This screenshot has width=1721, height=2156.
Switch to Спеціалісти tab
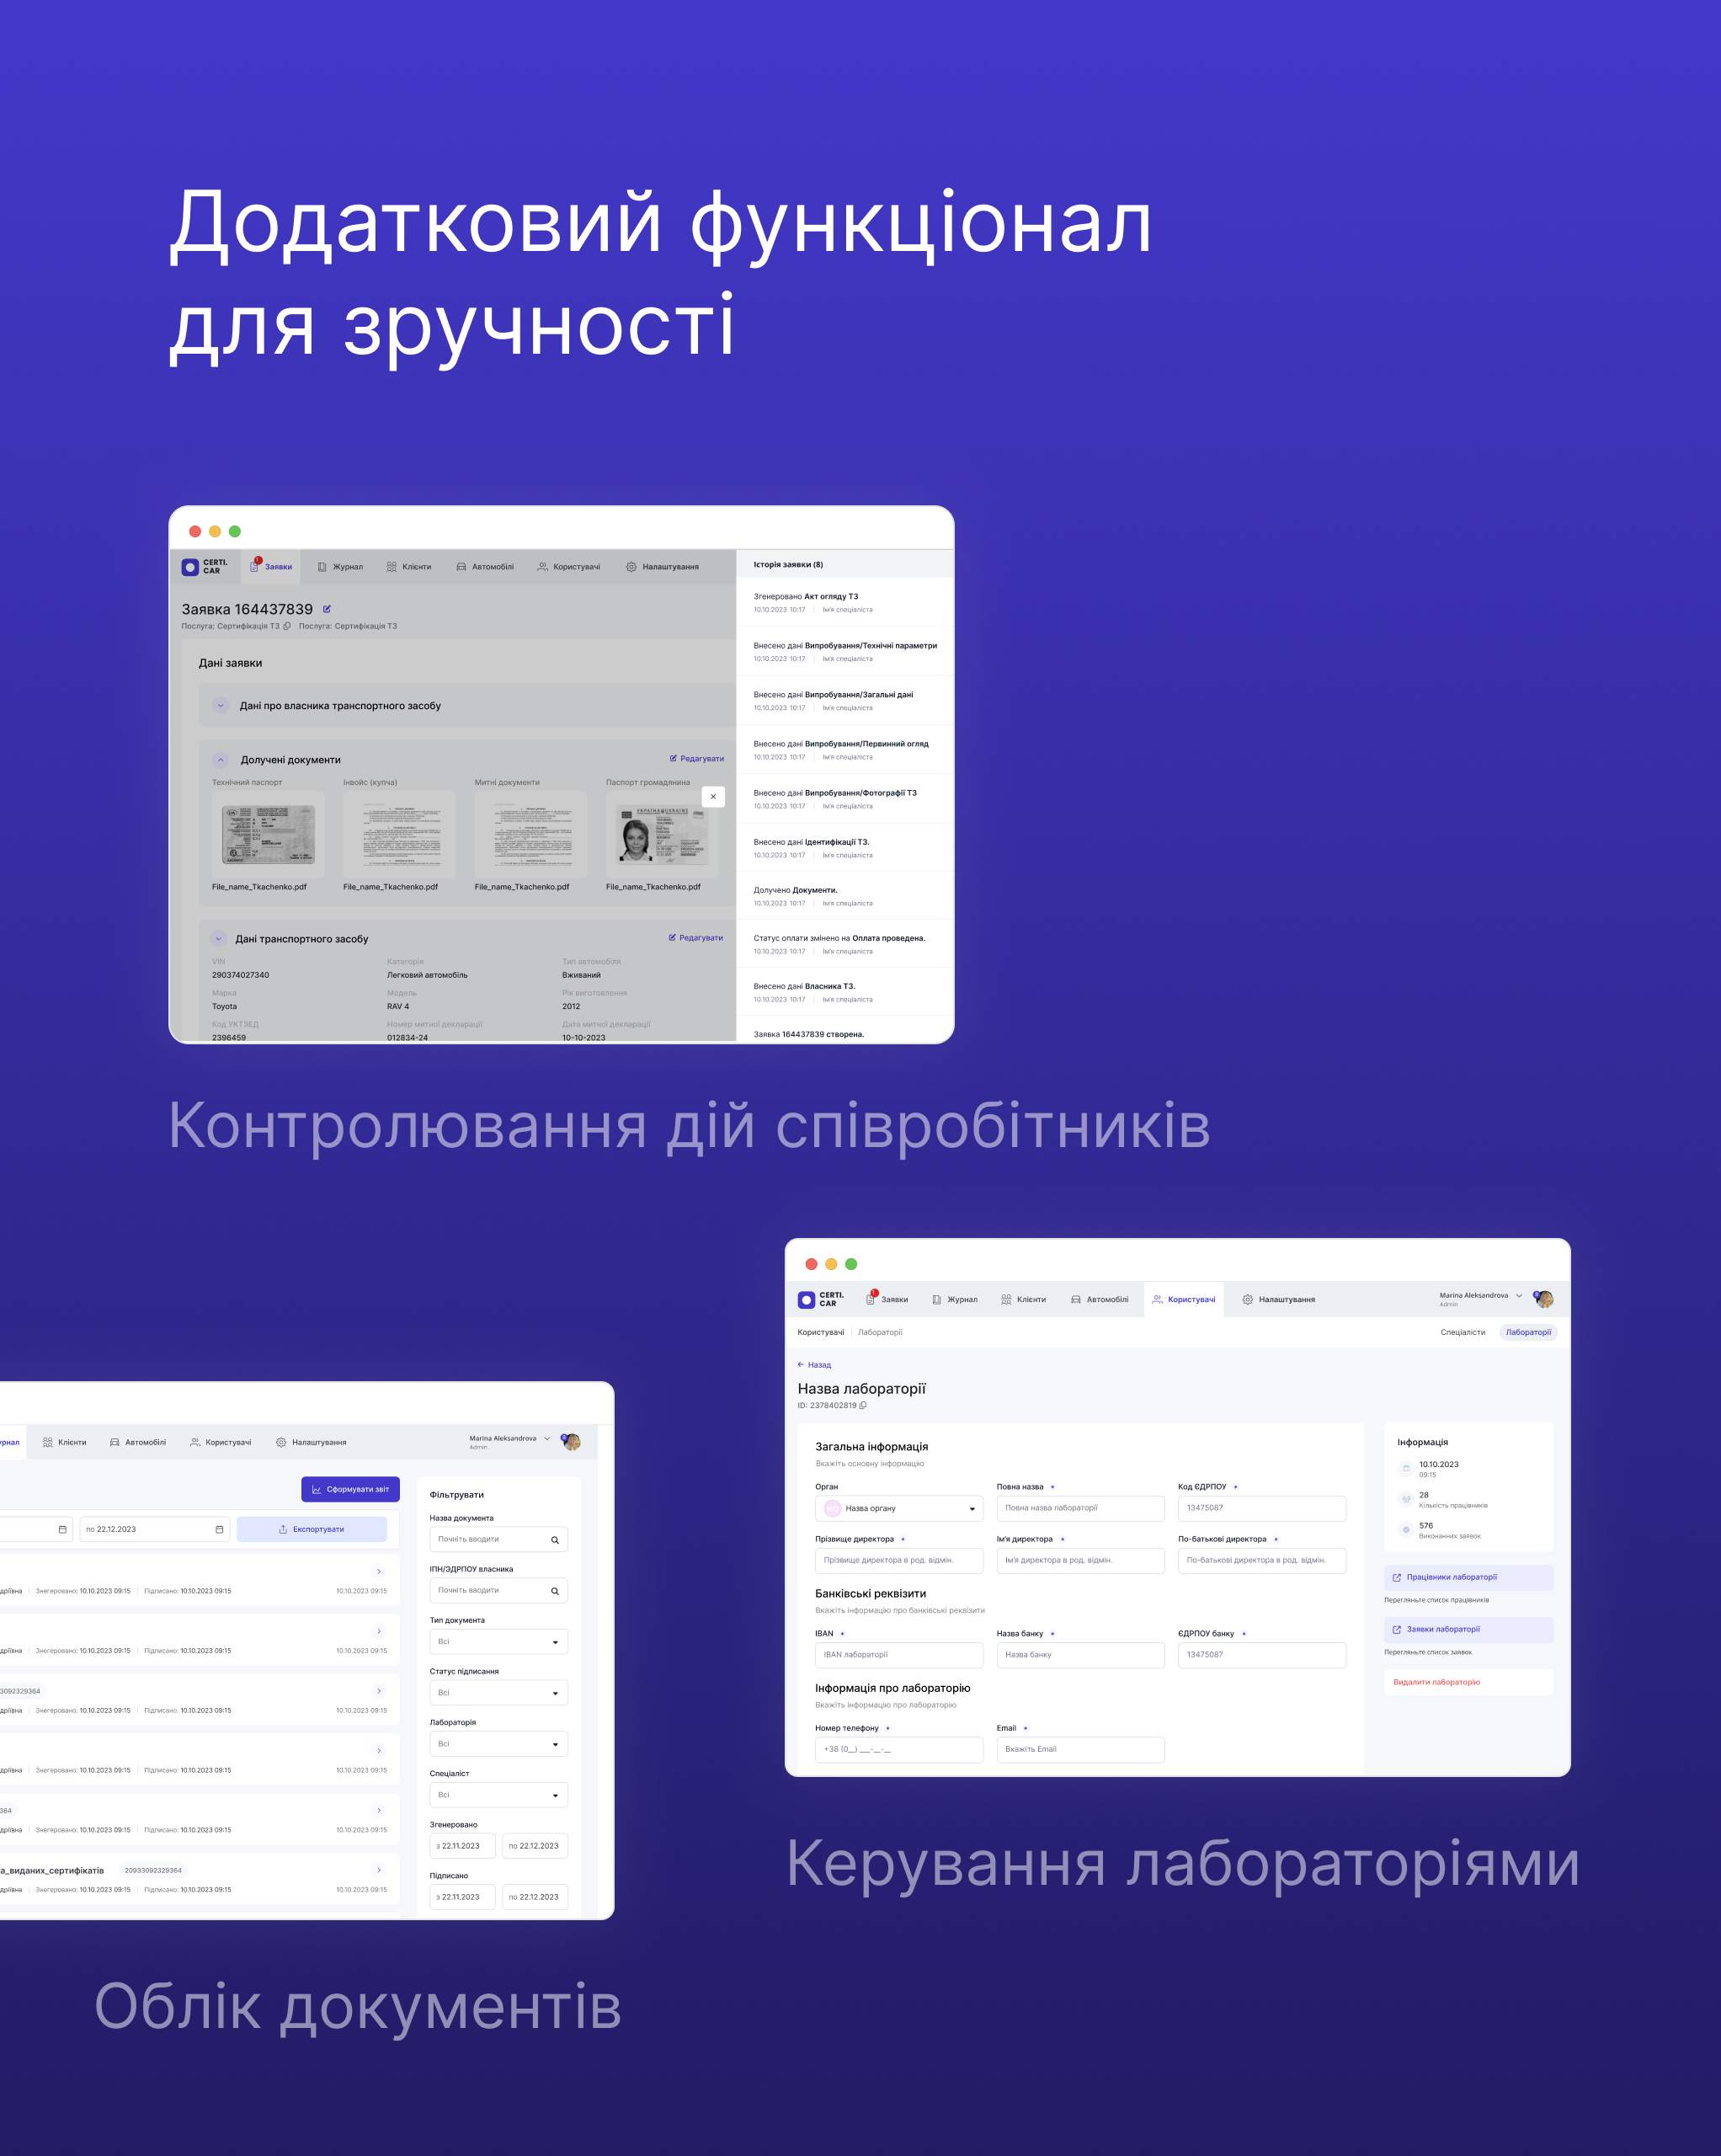(x=1462, y=1332)
